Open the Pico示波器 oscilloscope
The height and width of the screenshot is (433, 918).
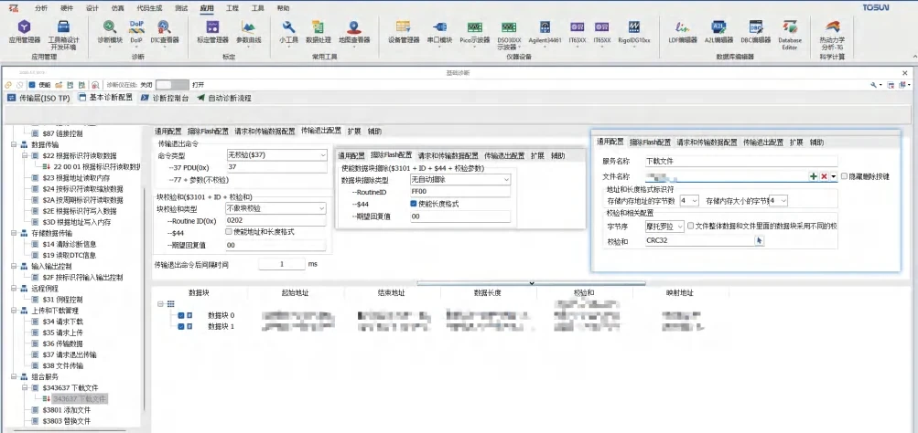[474, 32]
